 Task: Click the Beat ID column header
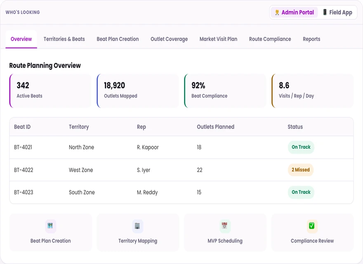[x=22, y=127]
